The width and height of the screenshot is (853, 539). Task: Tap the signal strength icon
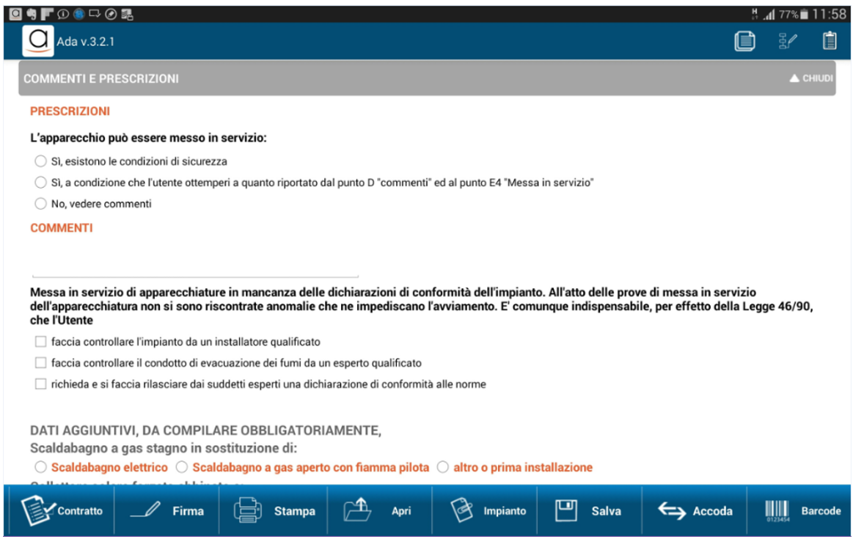[769, 14]
